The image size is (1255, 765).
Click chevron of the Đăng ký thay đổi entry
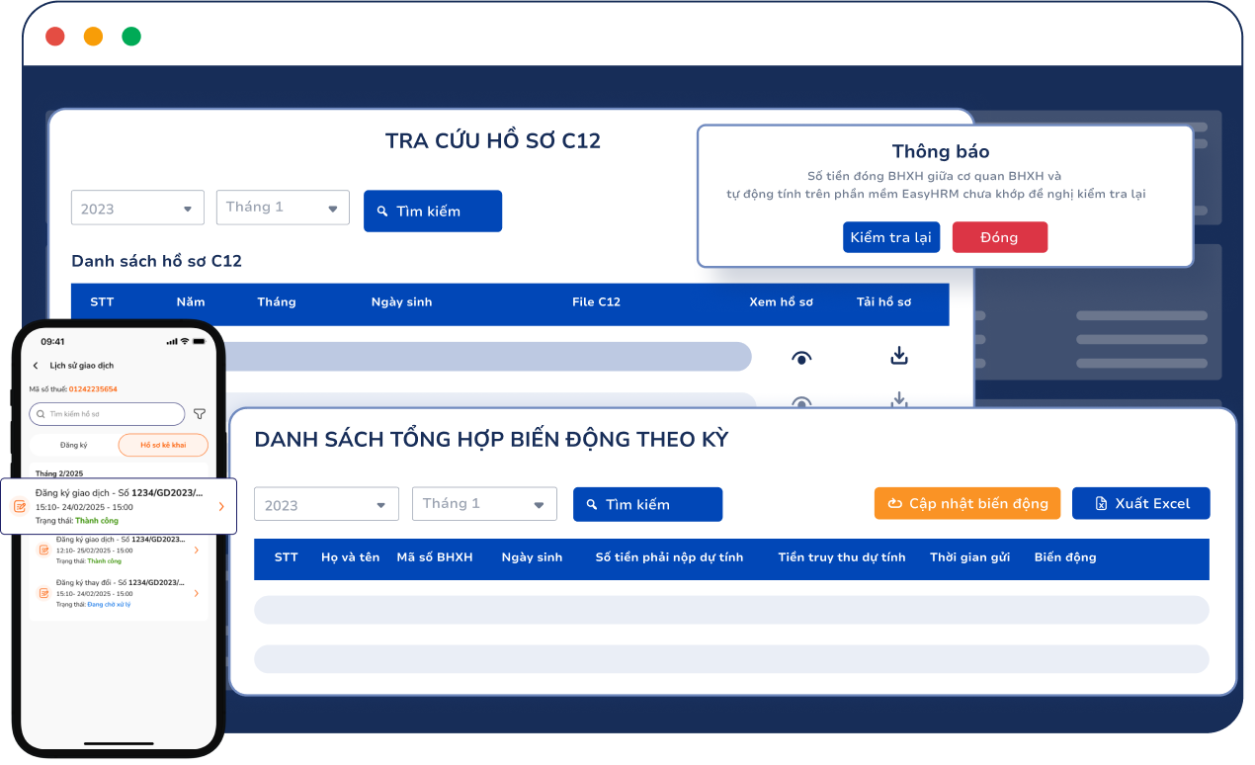196,593
